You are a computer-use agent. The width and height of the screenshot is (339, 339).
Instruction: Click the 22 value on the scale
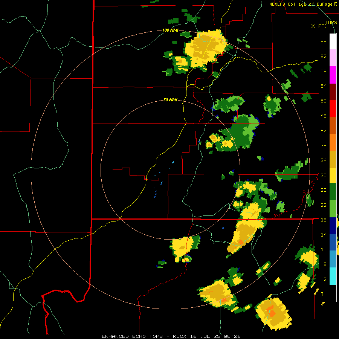pyautogui.click(x=324, y=205)
